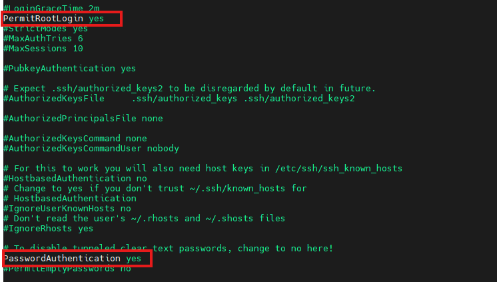Click the #PubkeyAuthentication yes line
This screenshot has width=497, height=282.
(69, 69)
